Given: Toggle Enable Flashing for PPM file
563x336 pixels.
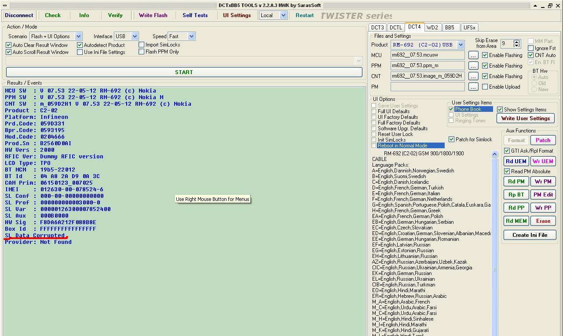Looking at the screenshot, I should coord(485,66).
